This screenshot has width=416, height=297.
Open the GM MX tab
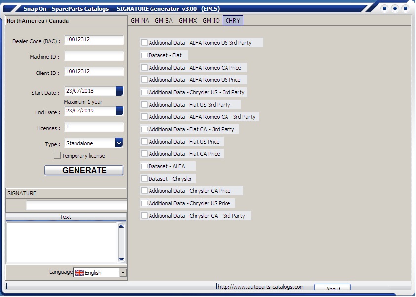click(x=188, y=20)
